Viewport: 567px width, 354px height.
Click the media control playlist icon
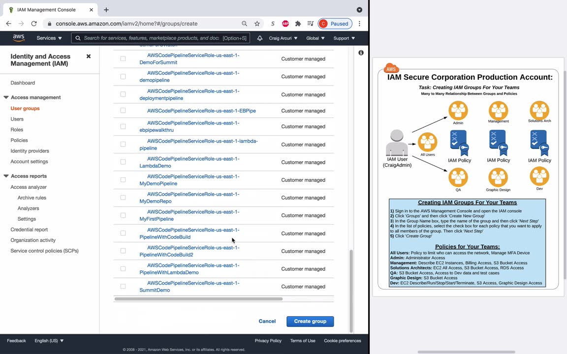tap(310, 24)
